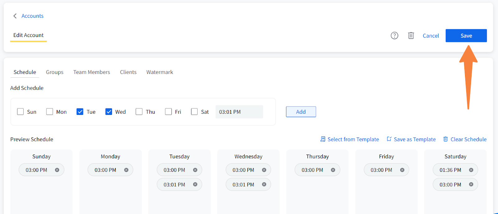Screen dimensions: 498x214
Task: Open the Team Members tab
Action: pyautogui.click(x=92, y=72)
